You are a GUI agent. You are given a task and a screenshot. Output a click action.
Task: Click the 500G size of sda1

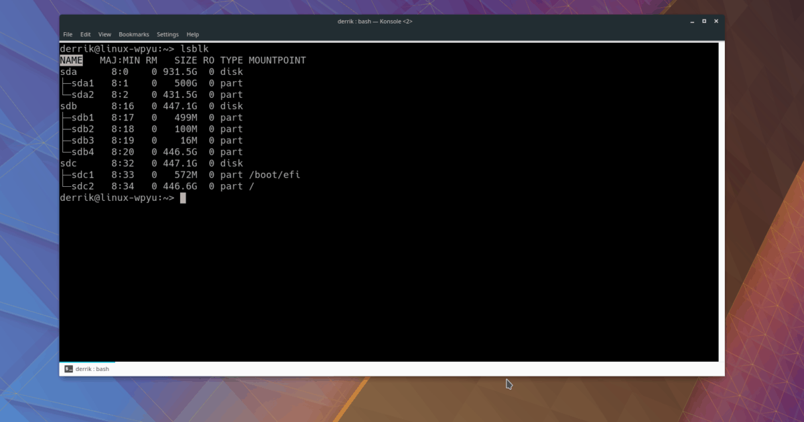point(186,83)
